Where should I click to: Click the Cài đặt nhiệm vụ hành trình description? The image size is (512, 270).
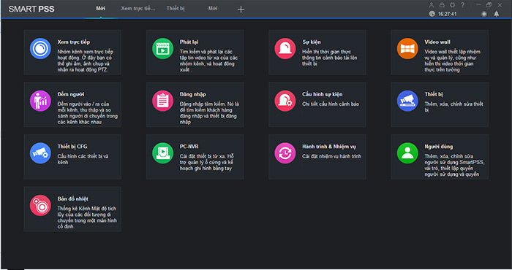coord(332,156)
